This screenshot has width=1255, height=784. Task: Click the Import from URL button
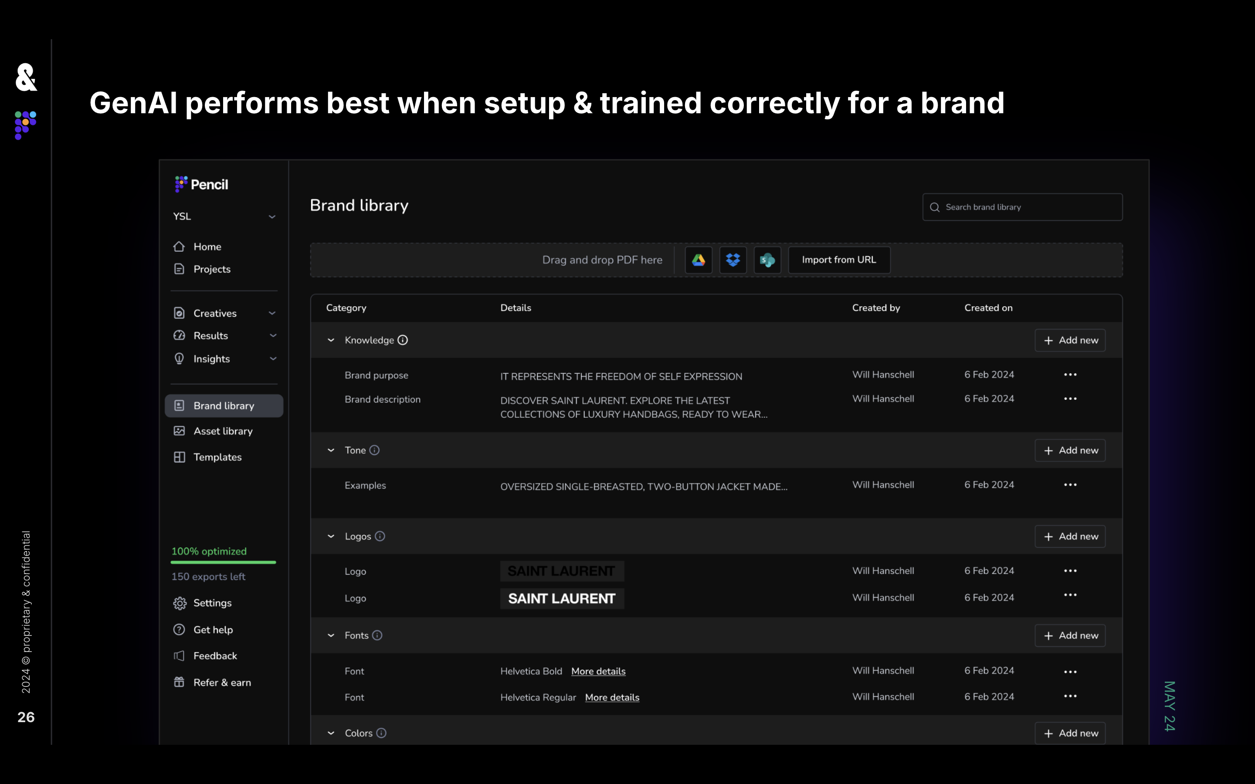pos(838,260)
